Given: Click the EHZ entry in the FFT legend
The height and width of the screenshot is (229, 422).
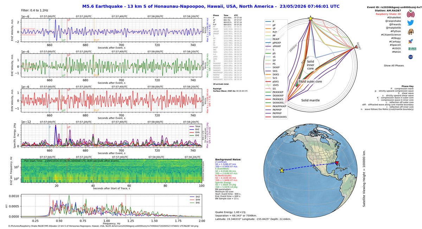Looking at the screenshot, I should (196, 197).
